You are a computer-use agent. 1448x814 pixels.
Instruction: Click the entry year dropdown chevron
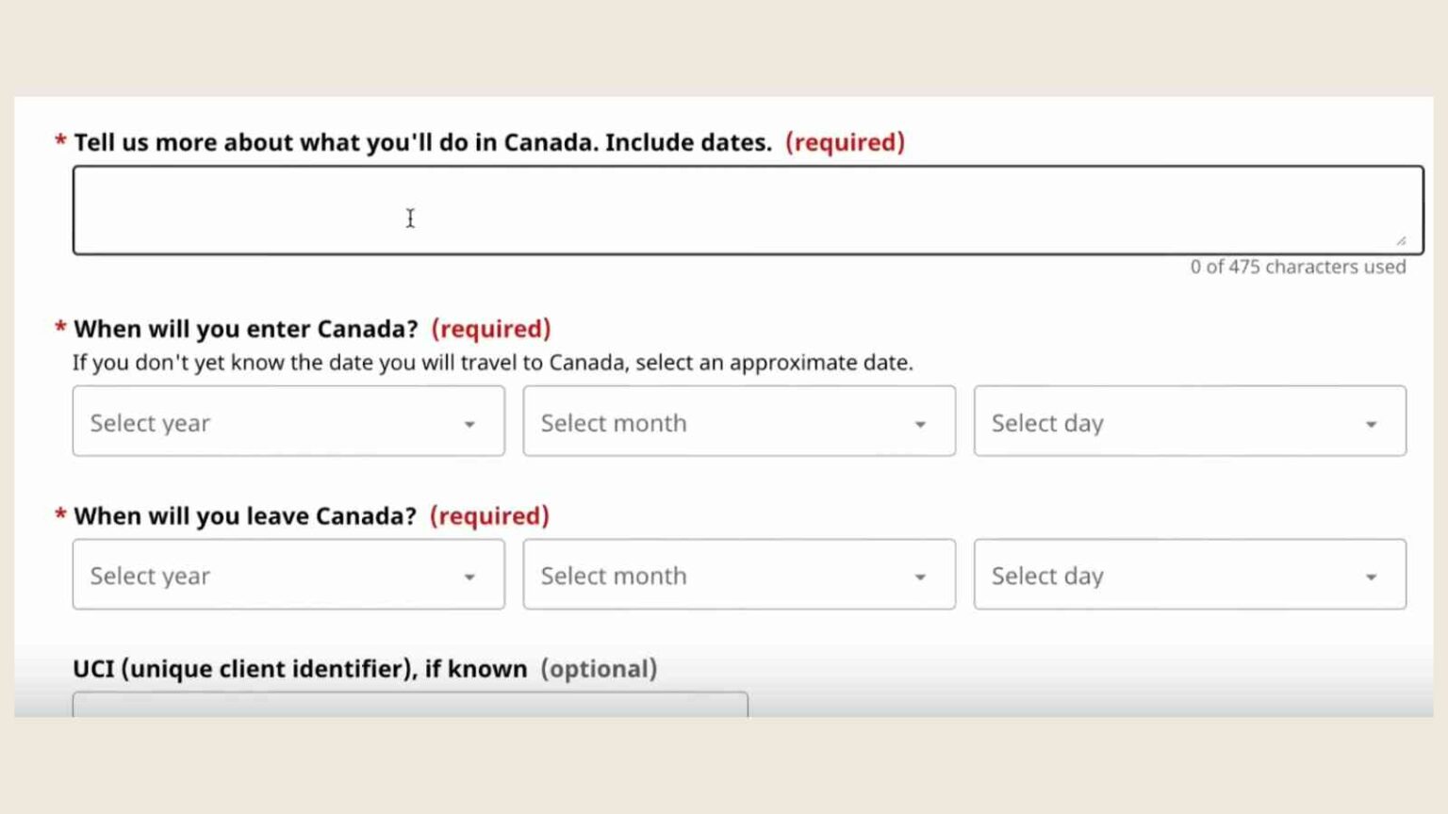pos(470,424)
